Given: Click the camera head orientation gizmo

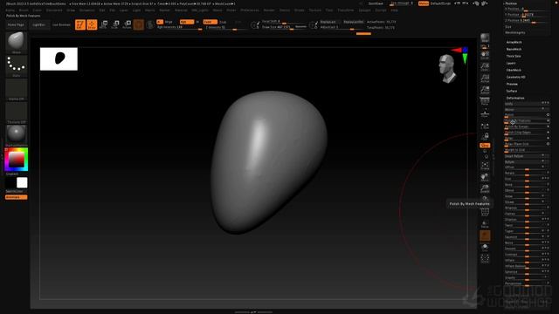Looking at the screenshot, I should [x=447, y=68].
